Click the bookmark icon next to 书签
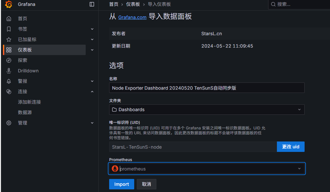Viewport: 330px width, 192px height. point(9,29)
